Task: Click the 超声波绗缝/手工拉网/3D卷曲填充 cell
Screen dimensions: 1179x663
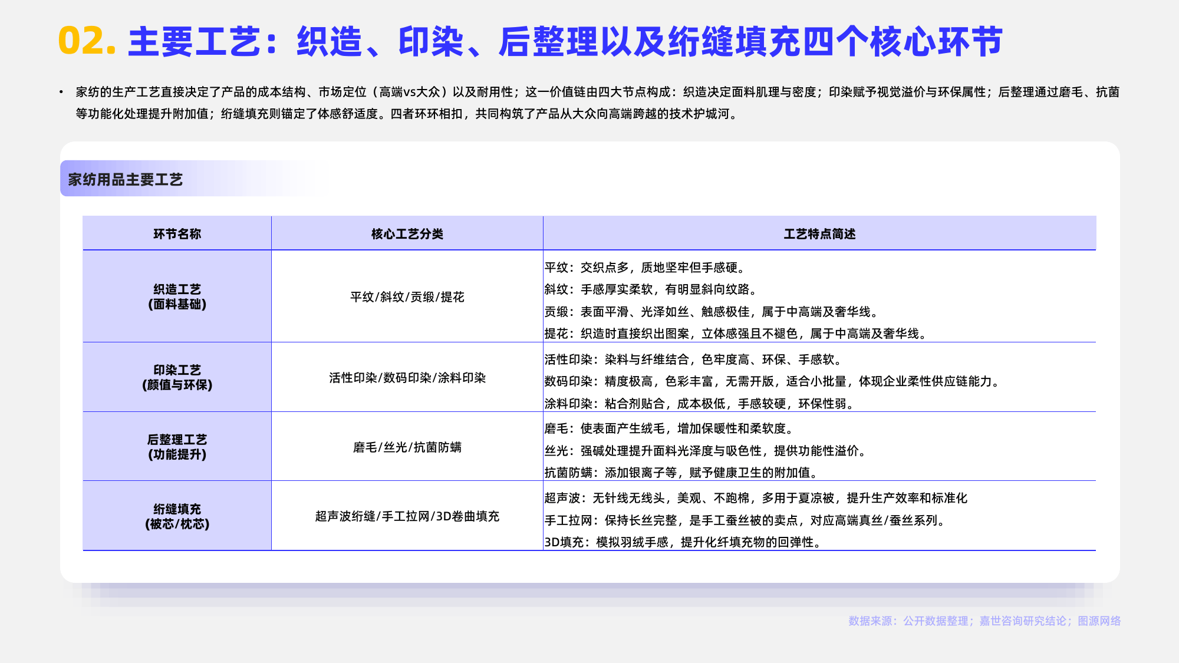Action: click(407, 516)
